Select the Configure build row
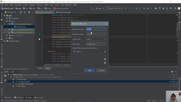 click(92, 82)
